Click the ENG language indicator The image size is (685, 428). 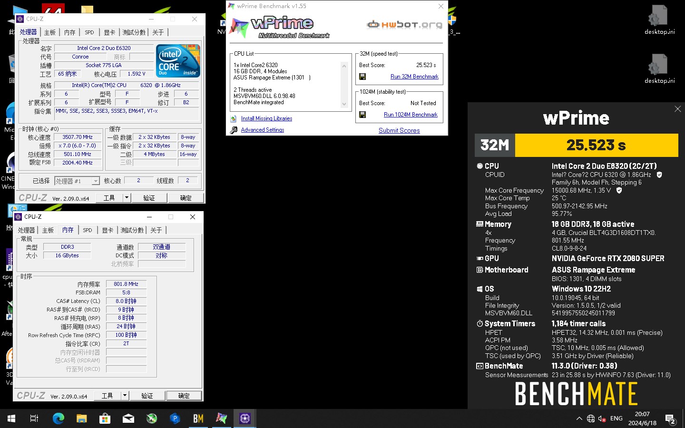pos(616,418)
